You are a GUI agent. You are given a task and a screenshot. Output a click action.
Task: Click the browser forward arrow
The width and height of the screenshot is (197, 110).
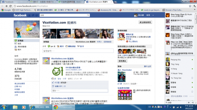(6, 6)
